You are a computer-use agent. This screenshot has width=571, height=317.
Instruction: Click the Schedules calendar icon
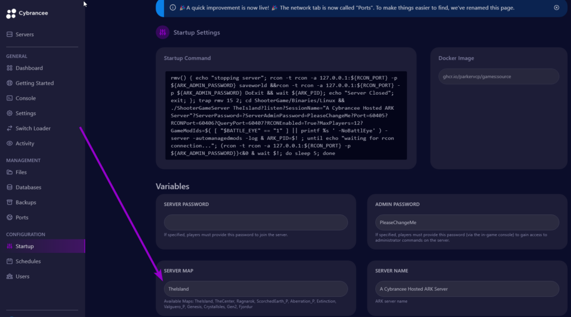9,261
